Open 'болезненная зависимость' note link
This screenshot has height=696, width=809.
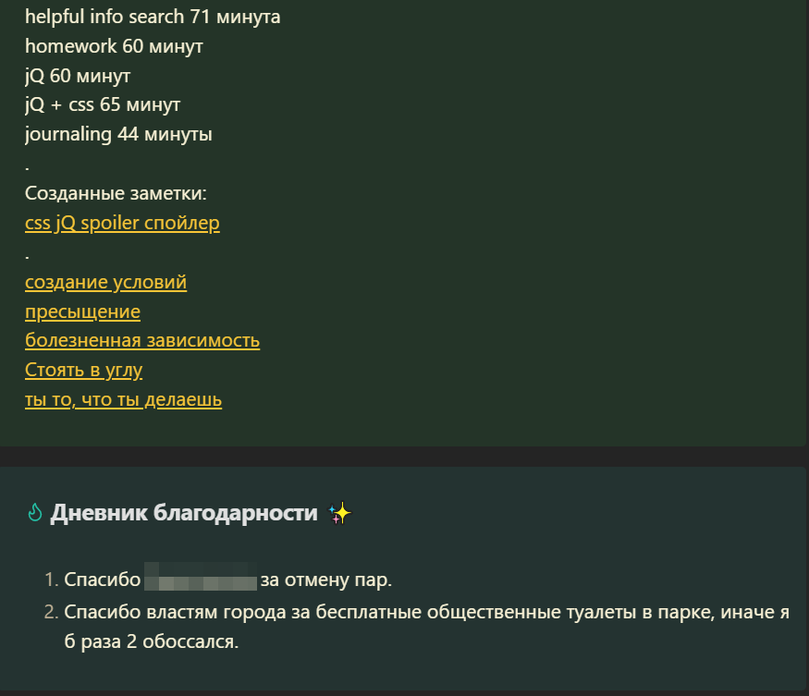coord(142,340)
